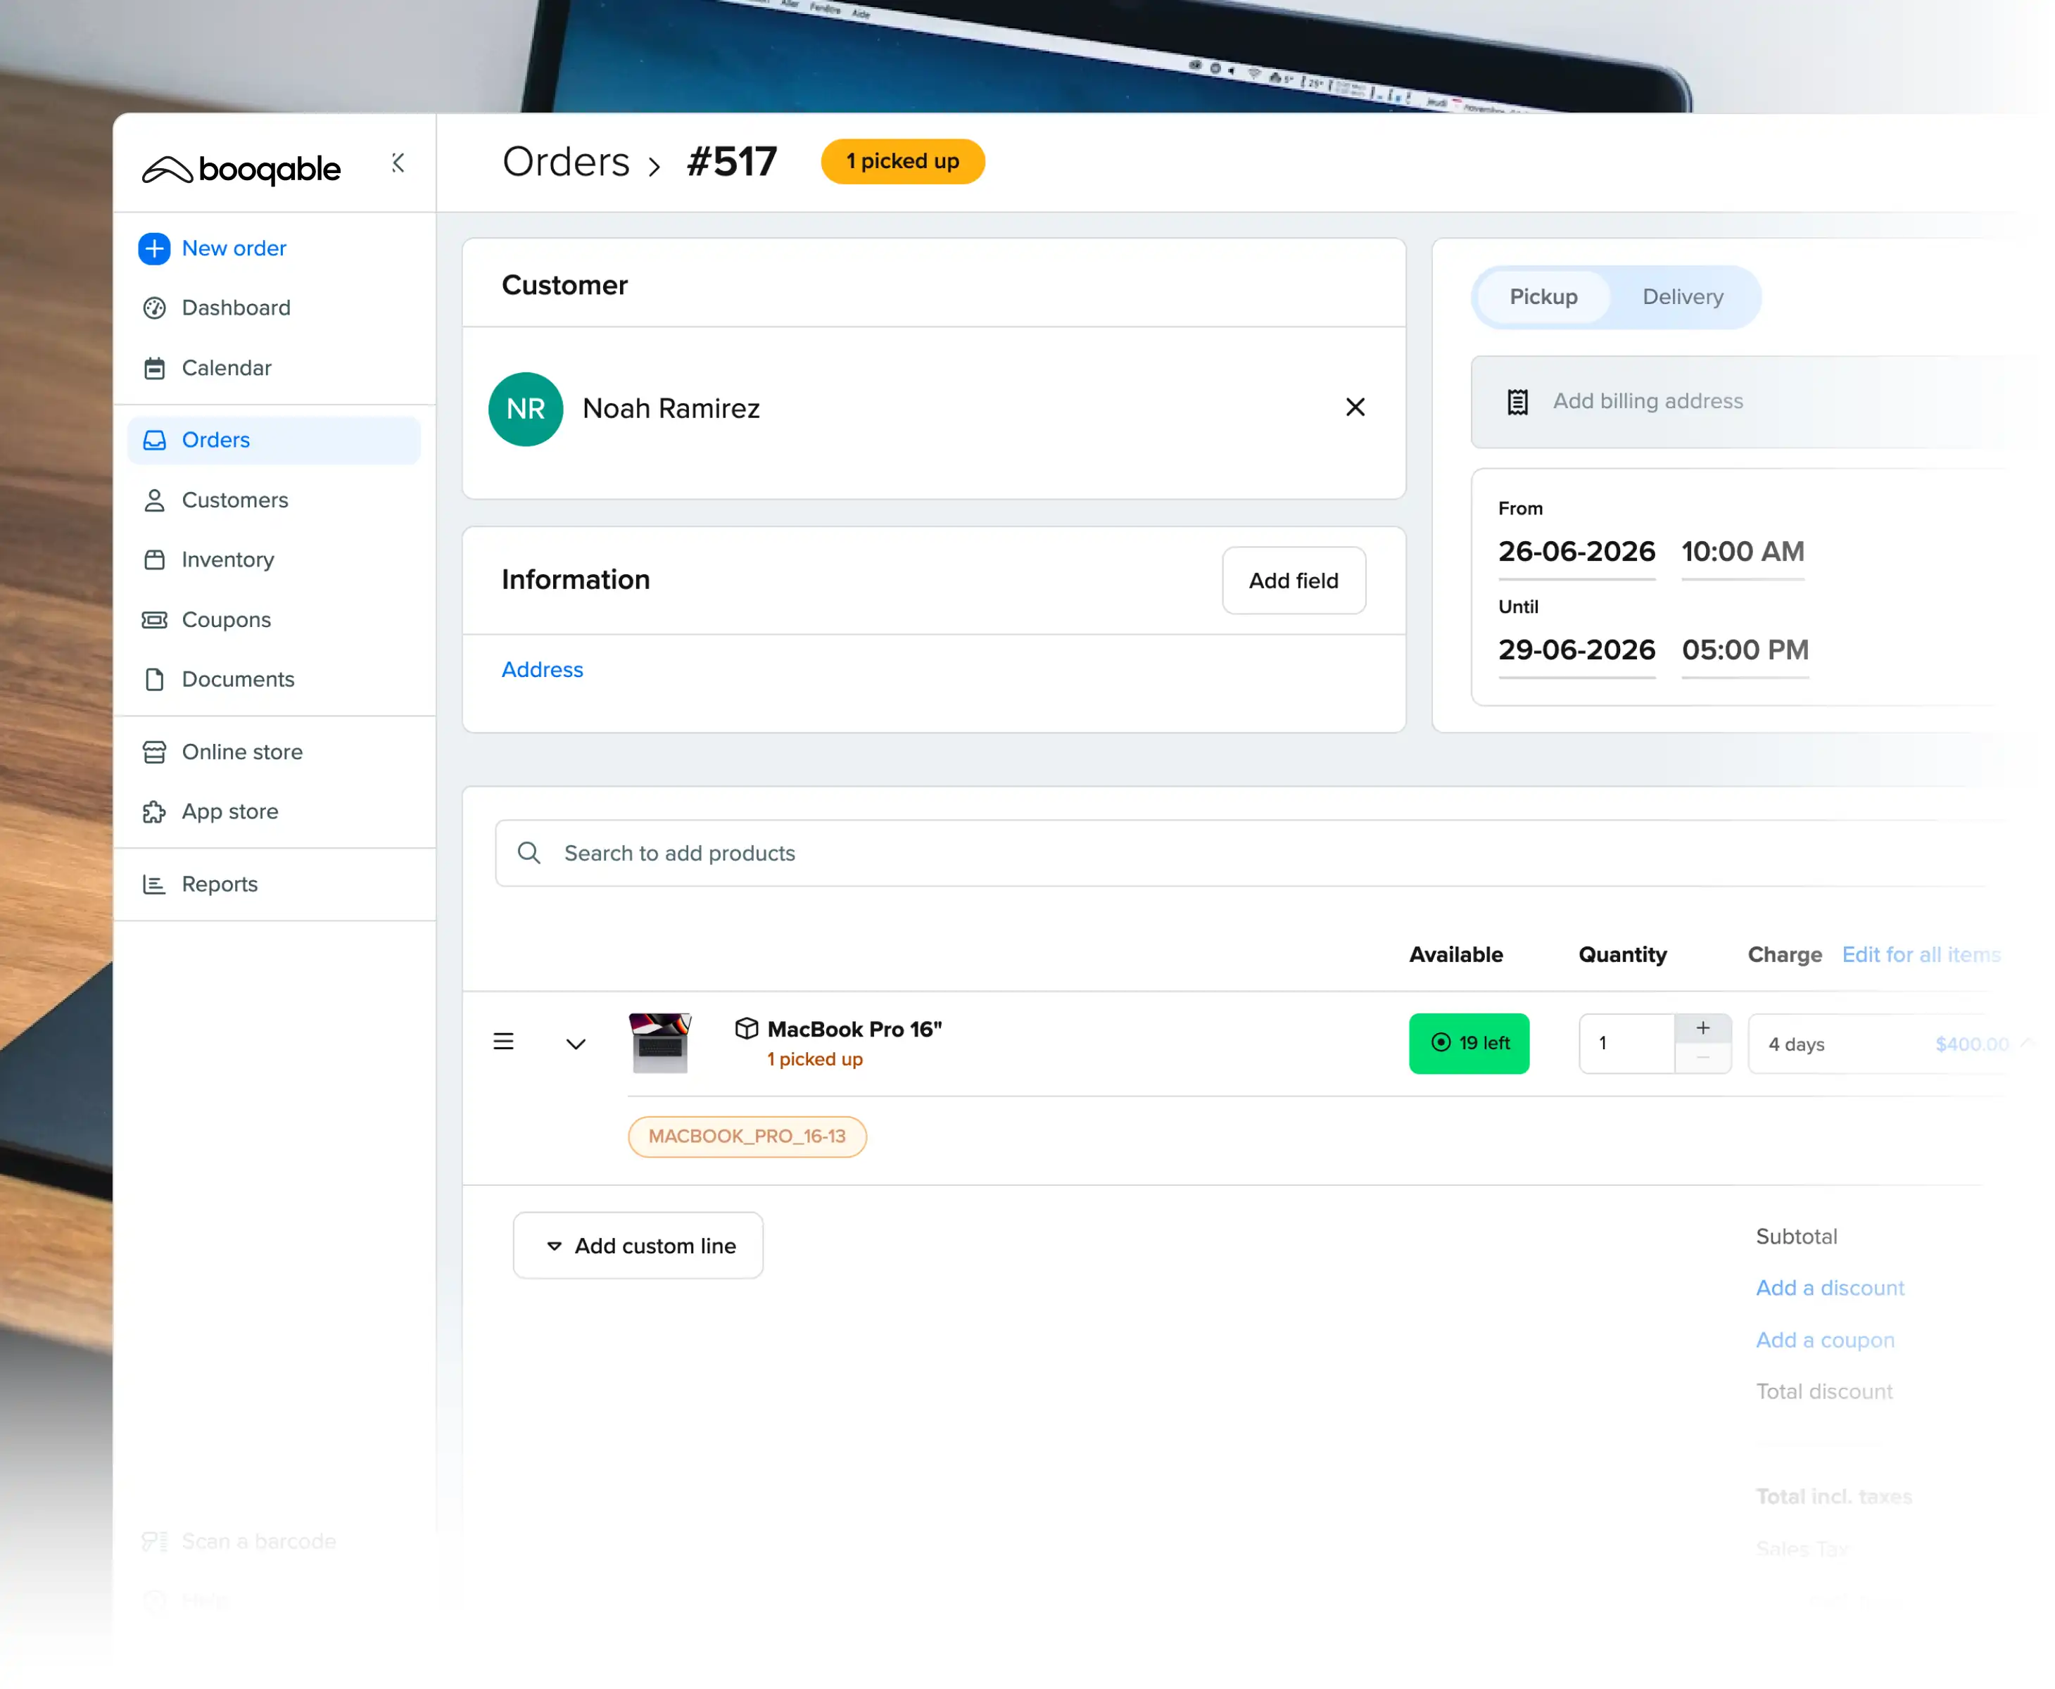Screen dimensions: 2055x1689
Task: Open the Dashboard gauge icon
Action: (153, 308)
